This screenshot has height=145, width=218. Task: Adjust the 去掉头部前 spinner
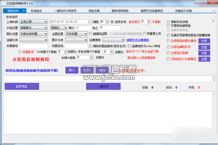coord(91,57)
